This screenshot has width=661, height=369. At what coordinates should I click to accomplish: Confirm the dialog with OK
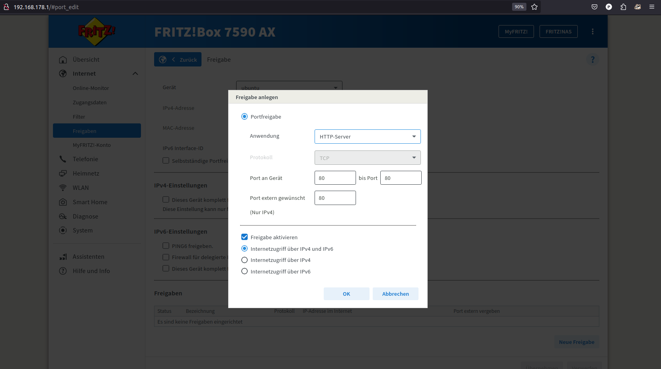pos(346,294)
